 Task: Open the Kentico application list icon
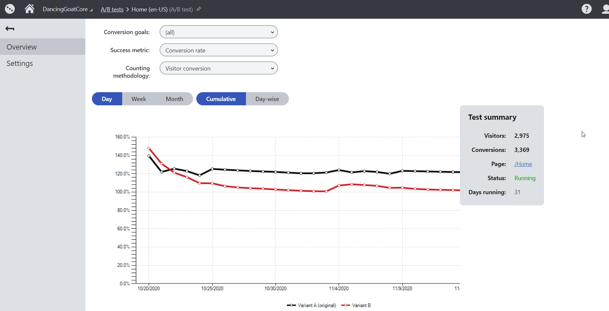click(10, 9)
